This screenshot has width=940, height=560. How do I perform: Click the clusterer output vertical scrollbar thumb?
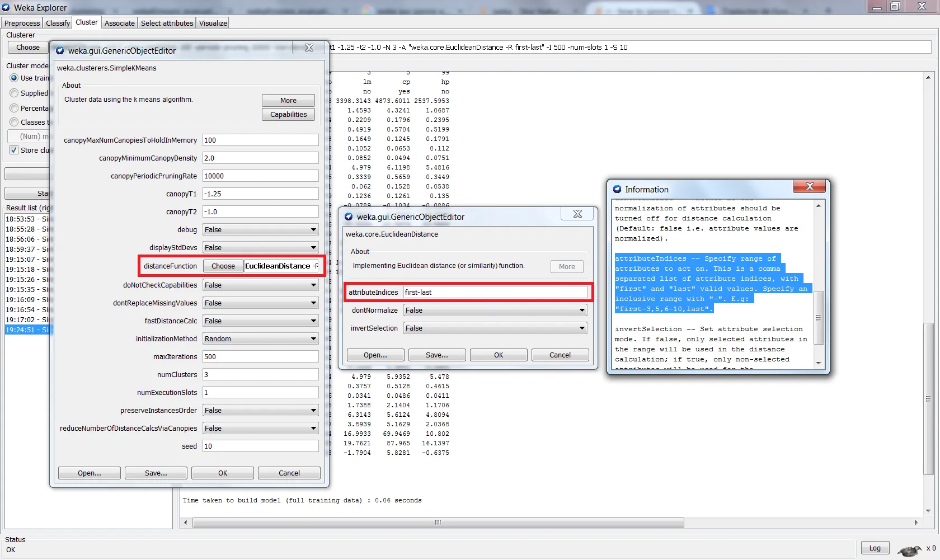pos(928,399)
